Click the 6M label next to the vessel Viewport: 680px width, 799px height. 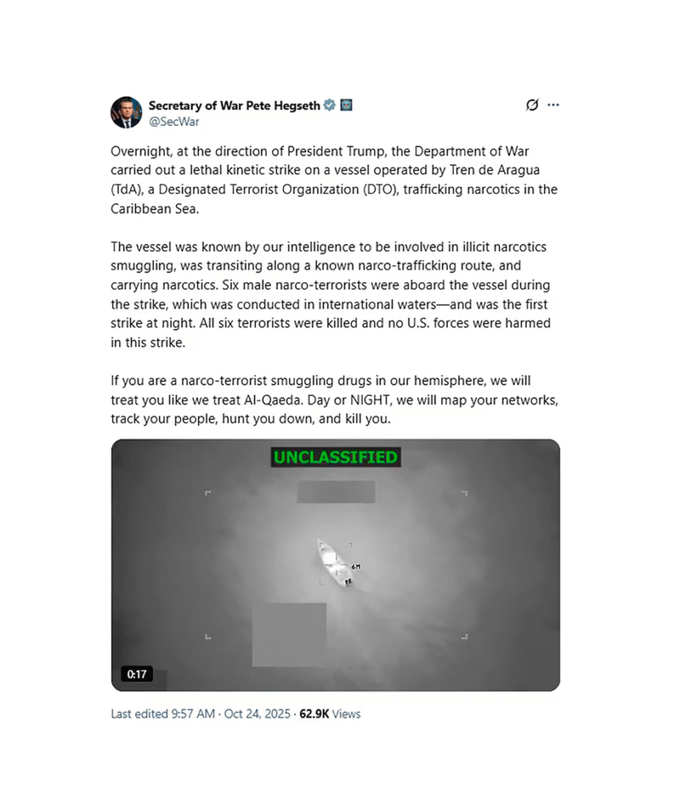(356, 566)
